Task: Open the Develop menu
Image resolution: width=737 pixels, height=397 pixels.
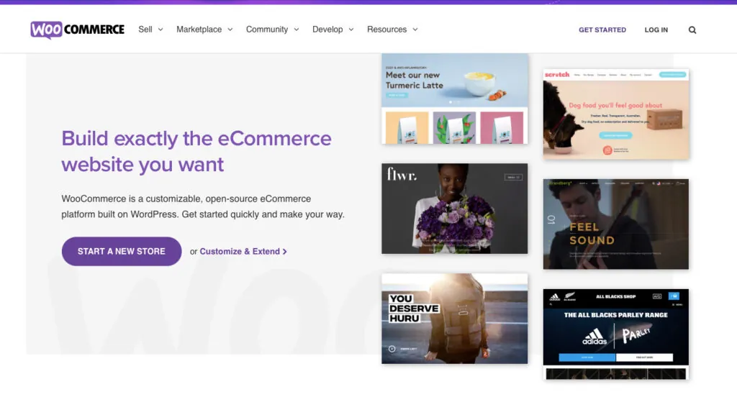Action: [327, 29]
